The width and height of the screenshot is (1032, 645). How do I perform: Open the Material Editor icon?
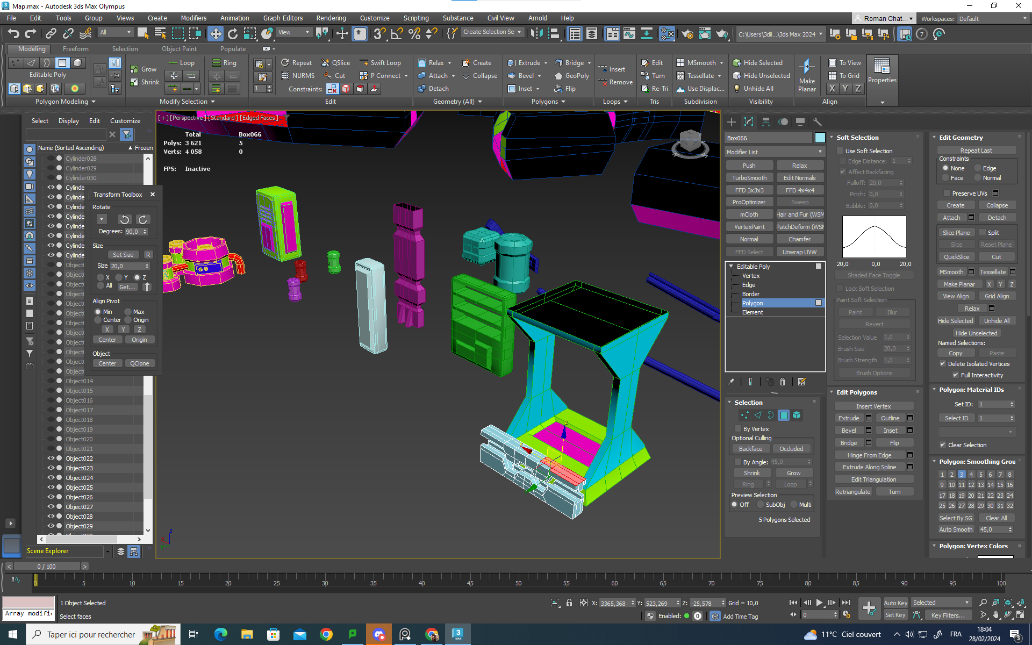[667, 34]
